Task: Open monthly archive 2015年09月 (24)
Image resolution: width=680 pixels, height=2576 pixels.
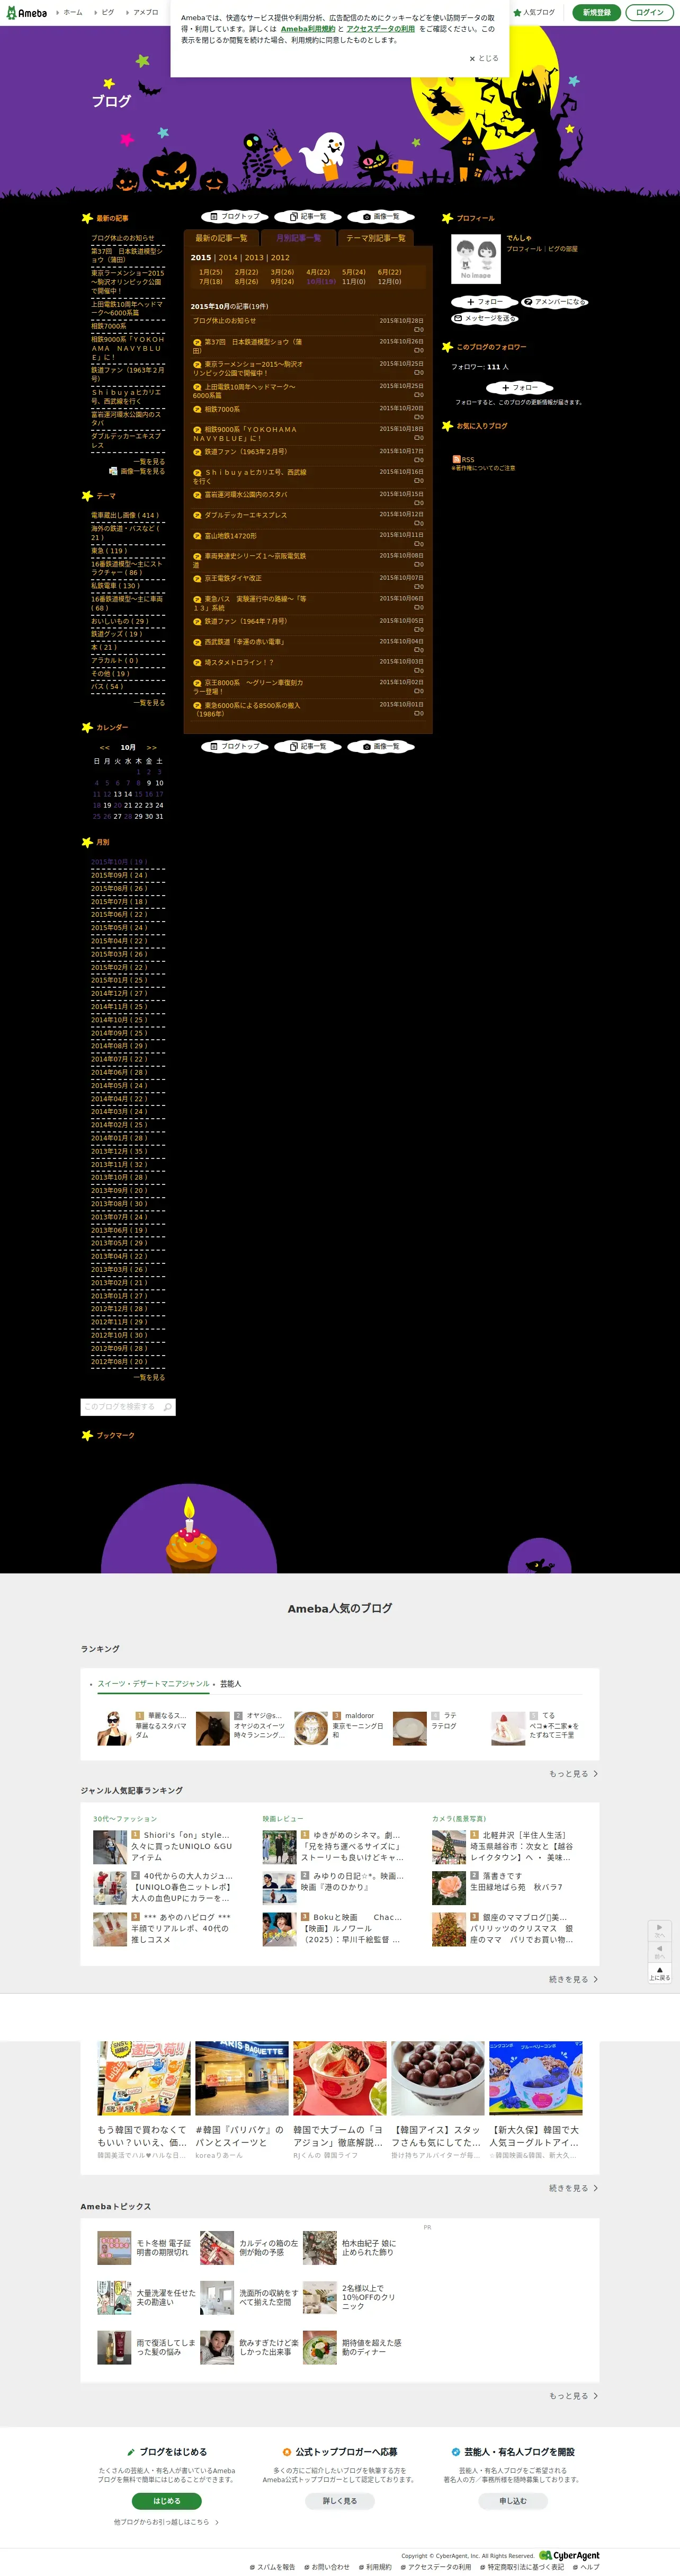Action: click(x=119, y=875)
